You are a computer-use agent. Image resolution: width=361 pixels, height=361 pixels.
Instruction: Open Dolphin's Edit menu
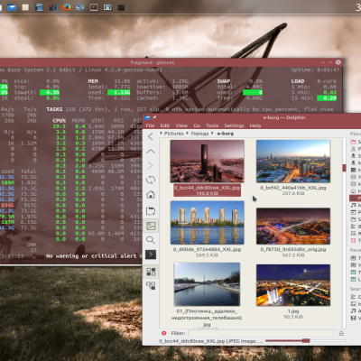coord(165,125)
